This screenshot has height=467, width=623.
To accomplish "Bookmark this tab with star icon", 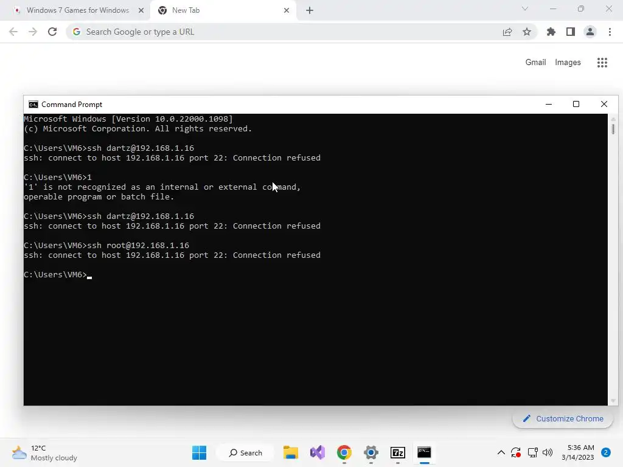I will tap(527, 32).
